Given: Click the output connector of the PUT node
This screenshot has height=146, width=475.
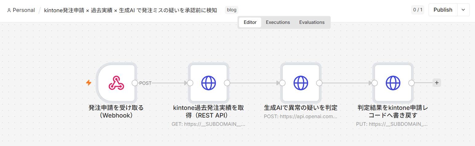Looking at the screenshot, I should coord(411,83).
